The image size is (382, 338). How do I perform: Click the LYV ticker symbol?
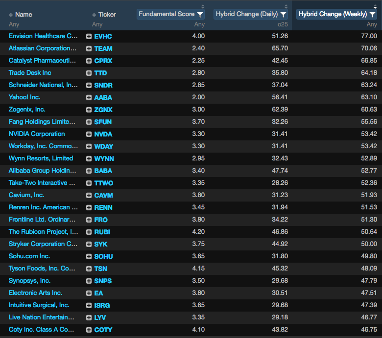[x=100, y=317]
